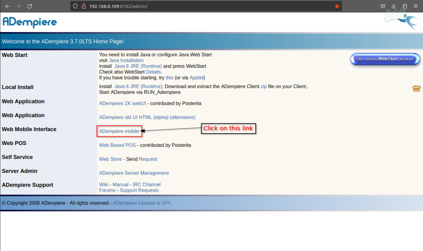Open Java 6 JRE (Runtime) link under Local Install
Image resolution: width=423 pixels, height=251 pixels.
point(138,87)
